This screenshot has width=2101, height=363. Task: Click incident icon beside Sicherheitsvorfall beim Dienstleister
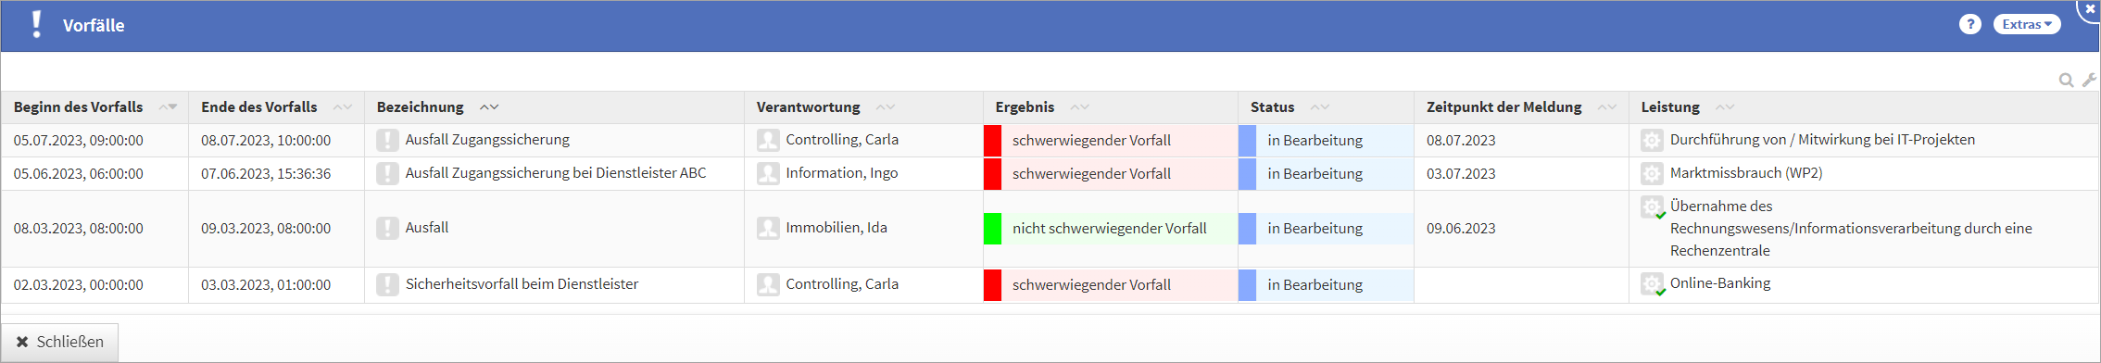387,285
